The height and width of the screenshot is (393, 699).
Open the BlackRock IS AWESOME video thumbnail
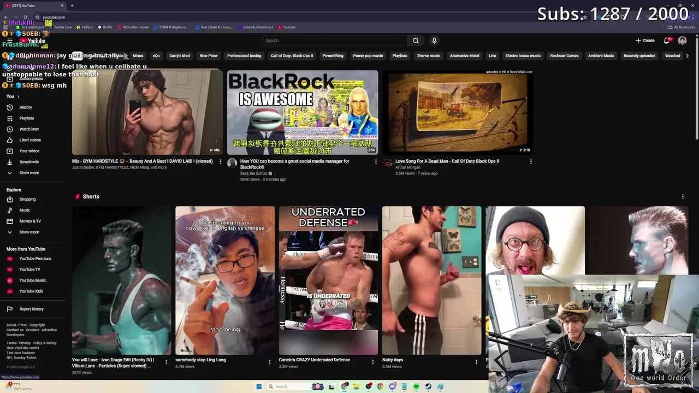303,112
